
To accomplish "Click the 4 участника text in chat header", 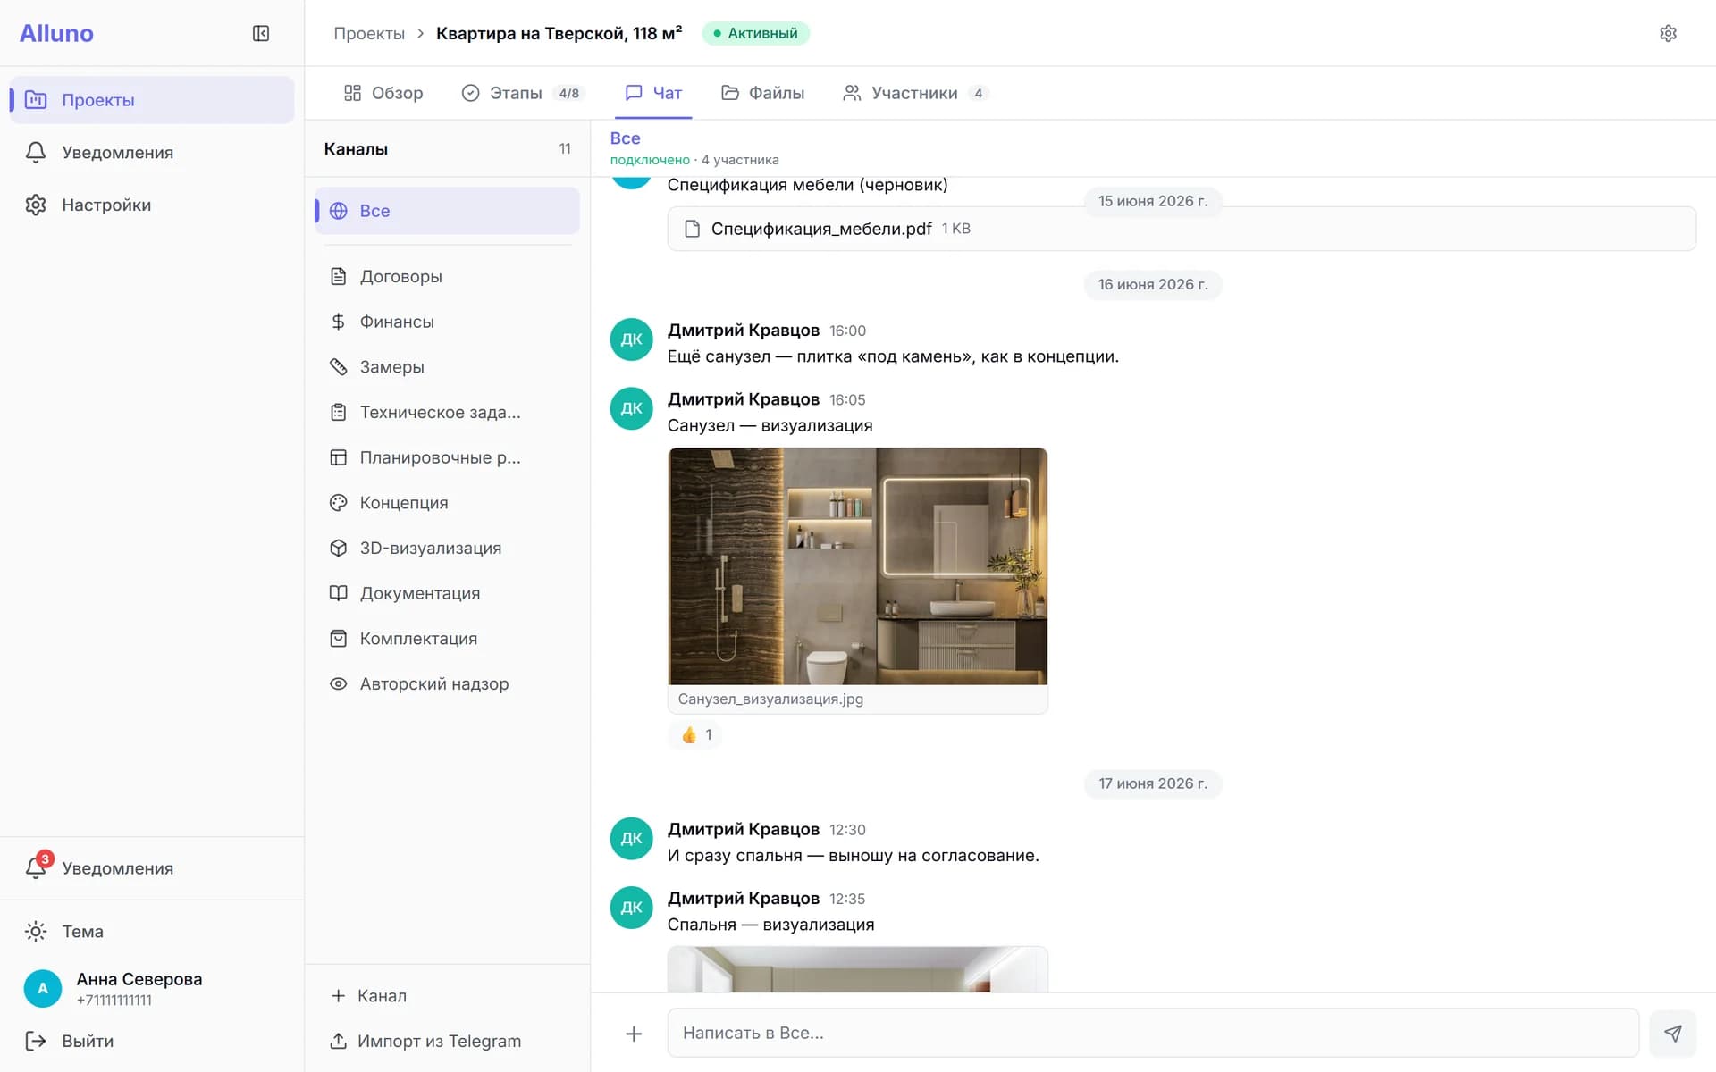I will (740, 160).
